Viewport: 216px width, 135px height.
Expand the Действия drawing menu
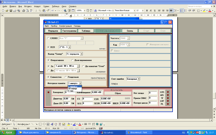[6, 124]
